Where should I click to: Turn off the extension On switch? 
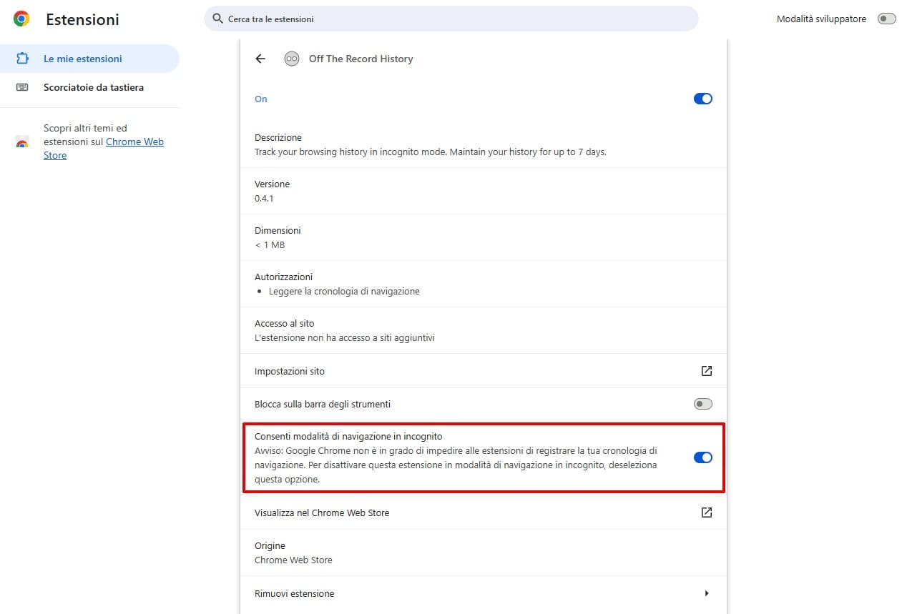click(x=703, y=99)
